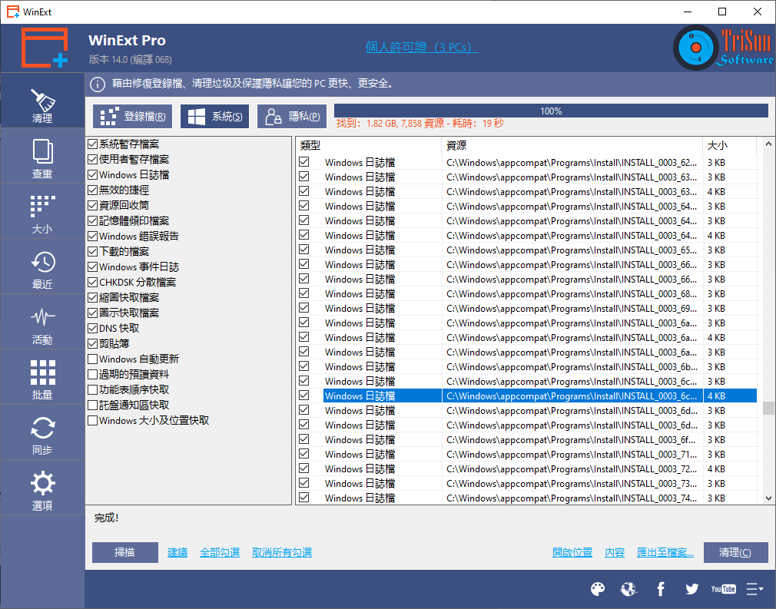Select the INSTALL_0003_62 resource row
Viewport: 776px width, 609px height.
click(526, 162)
